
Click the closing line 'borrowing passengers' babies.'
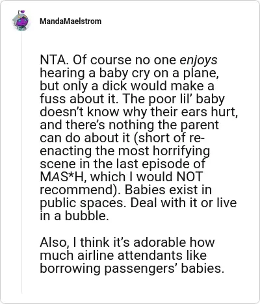[132, 268]
